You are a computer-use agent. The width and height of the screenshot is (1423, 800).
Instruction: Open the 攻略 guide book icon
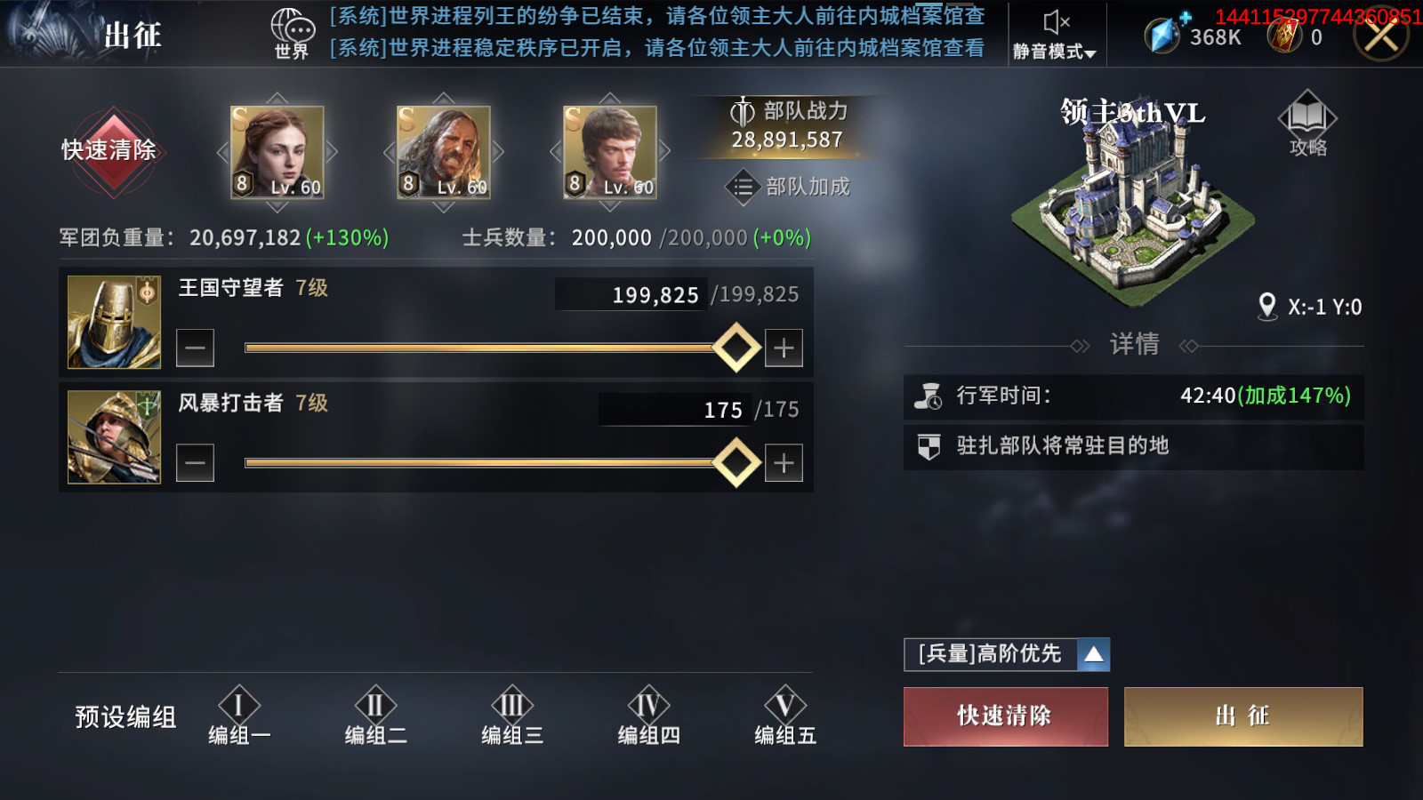pos(1307,124)
